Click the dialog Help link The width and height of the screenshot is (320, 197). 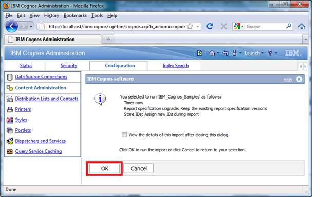(x=287, y=80)
